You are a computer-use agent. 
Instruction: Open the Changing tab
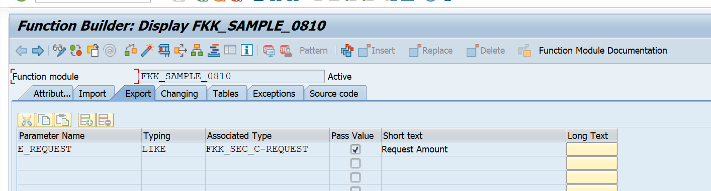tap(180, 94)
